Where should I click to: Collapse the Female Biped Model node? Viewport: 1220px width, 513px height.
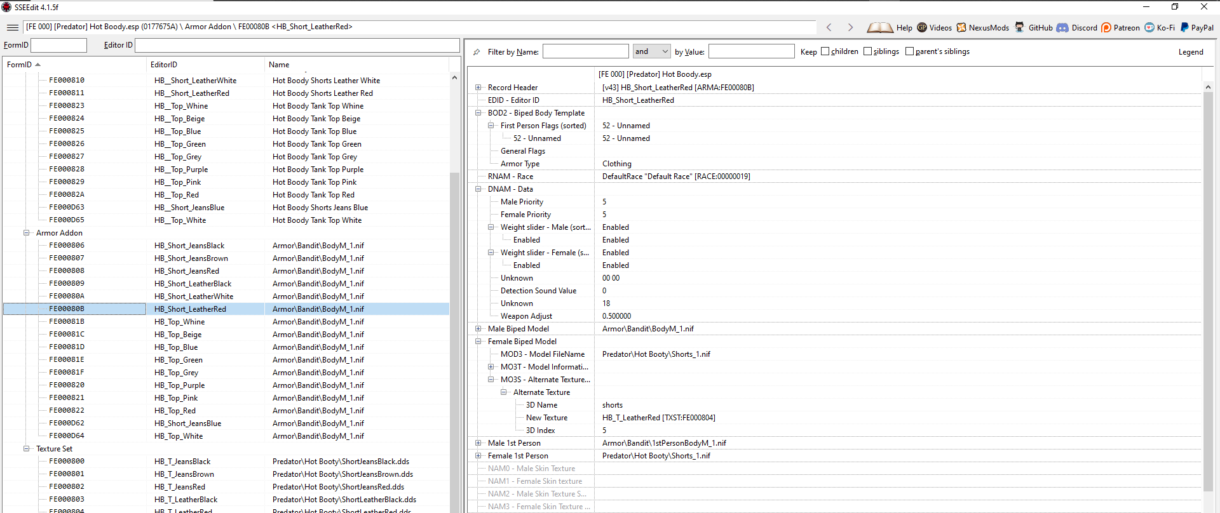point(478,342)
